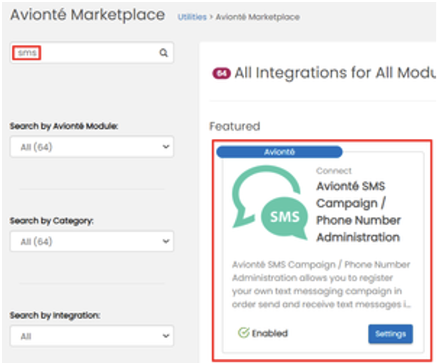Click the magnifier search icon
Viewport: 440px width, 363px height.
pyautogui.click(x=164, y=52)
